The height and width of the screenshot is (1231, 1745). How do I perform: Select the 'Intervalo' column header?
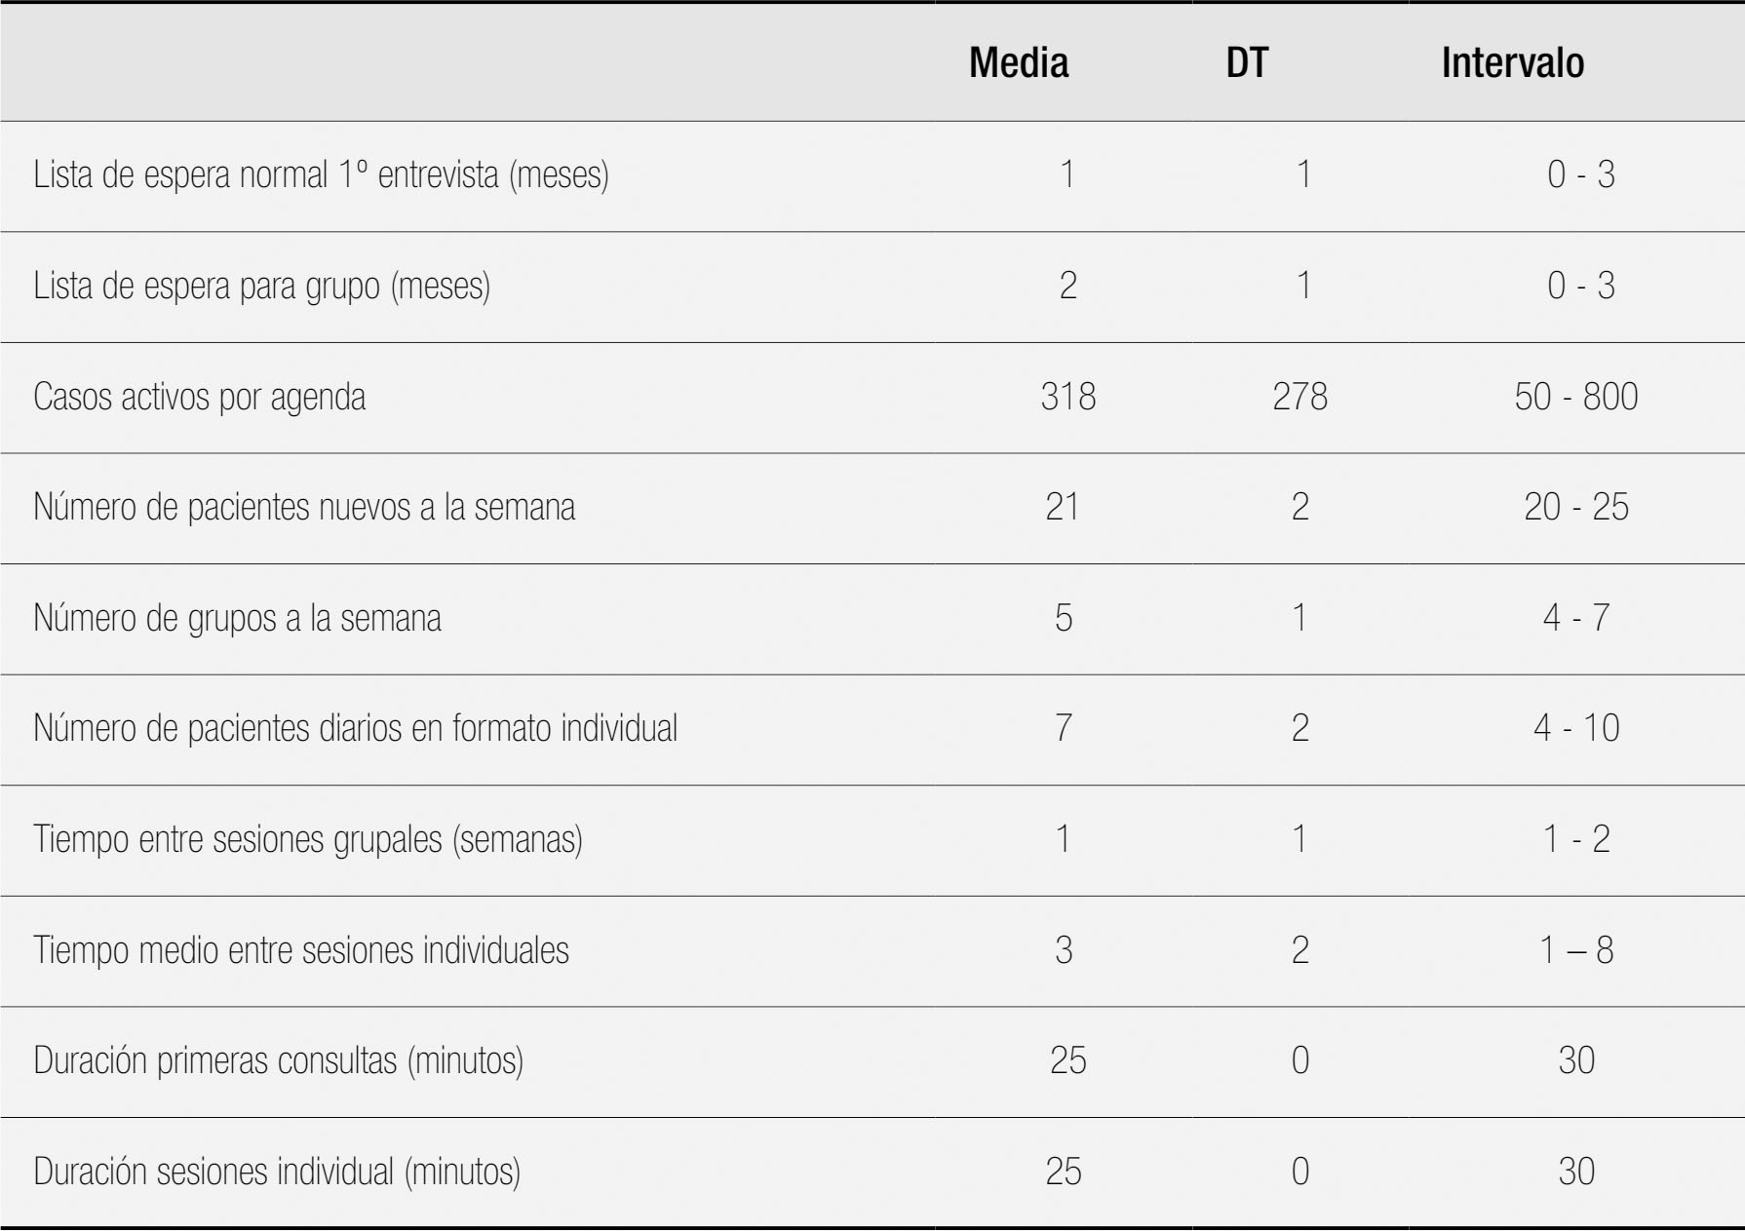pos(1512,63)
